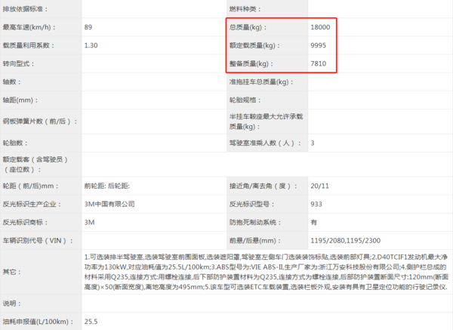Image resolution: width=453 pixels, height=330 pixels.
Task: Click the 前轮距: 后轮距: cell
Action: [110, 186]
